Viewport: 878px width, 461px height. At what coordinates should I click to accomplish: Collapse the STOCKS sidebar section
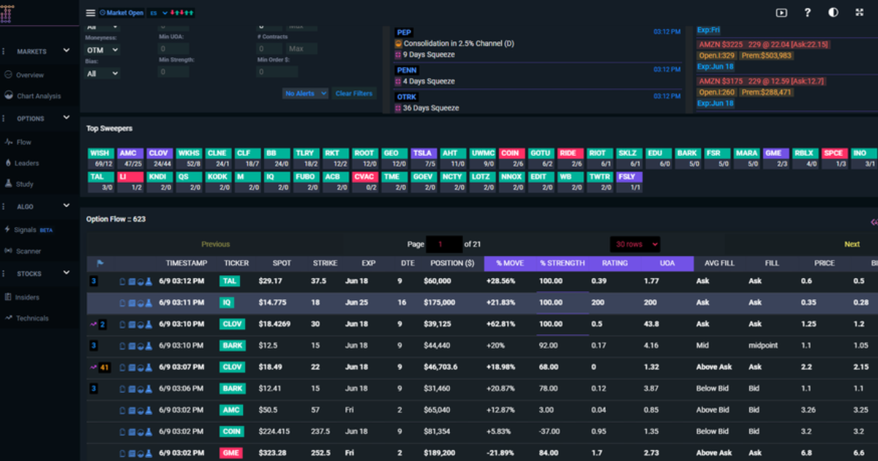67,274
